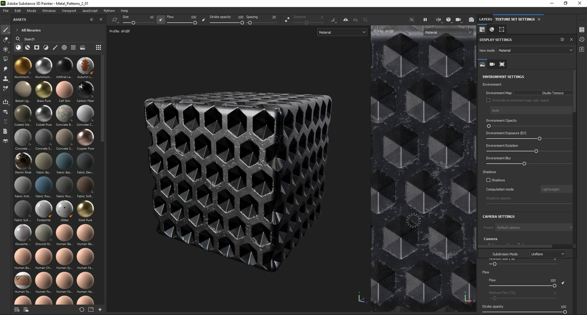
Task: Open the Python menu
Action: point(109,10)
